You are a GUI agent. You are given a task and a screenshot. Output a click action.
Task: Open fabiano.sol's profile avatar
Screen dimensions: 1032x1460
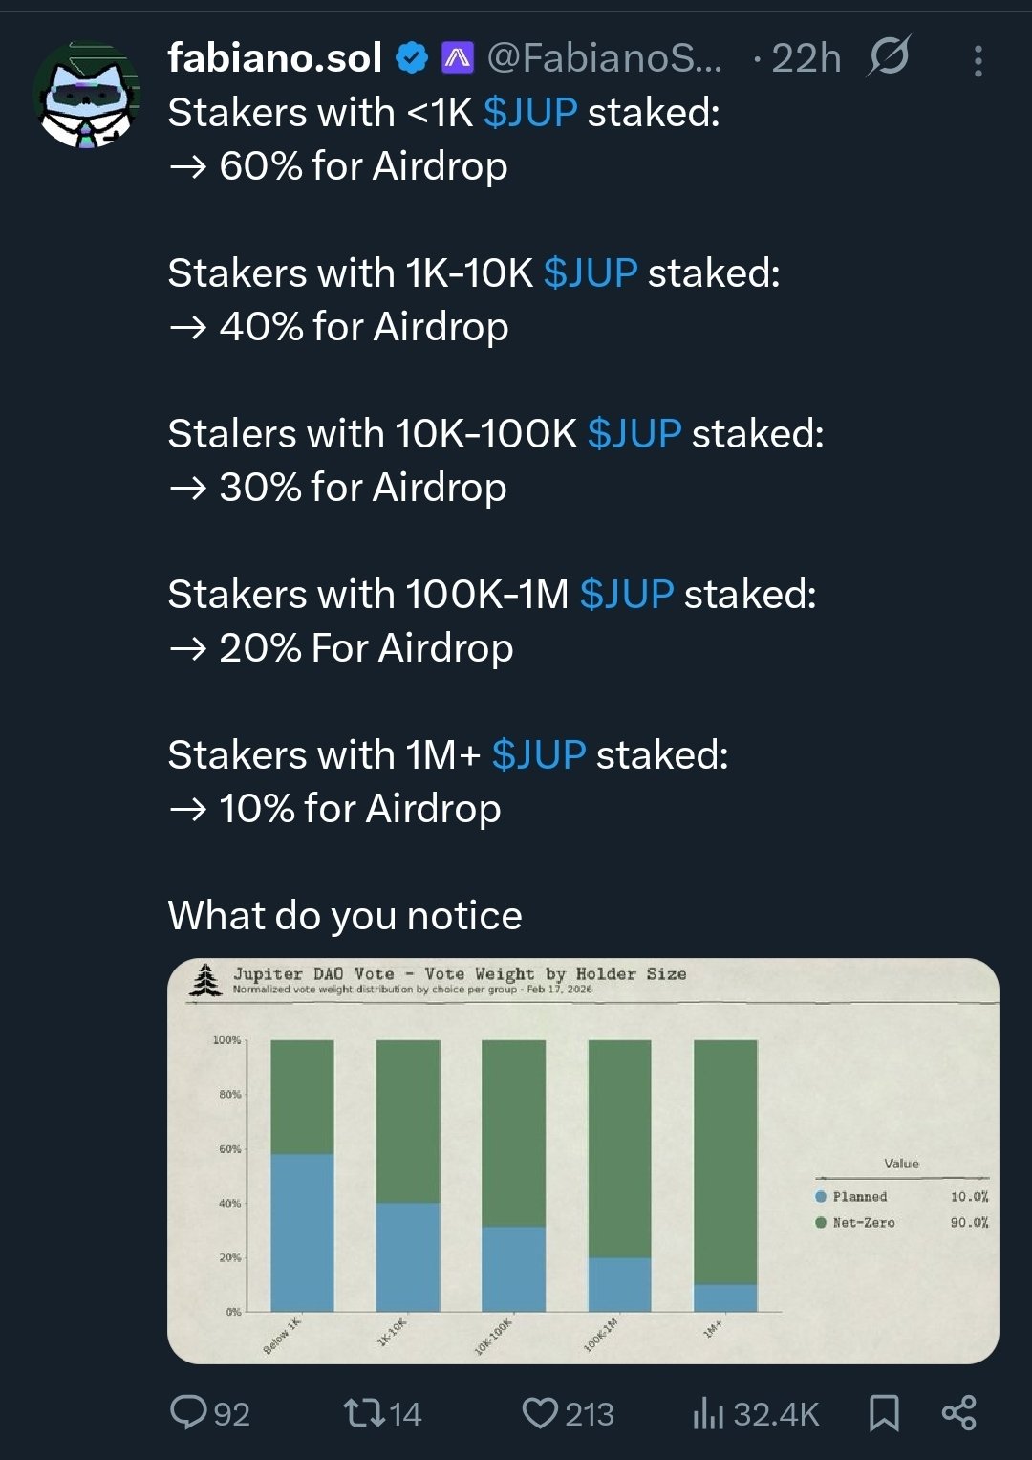click(x=87, y=96)
